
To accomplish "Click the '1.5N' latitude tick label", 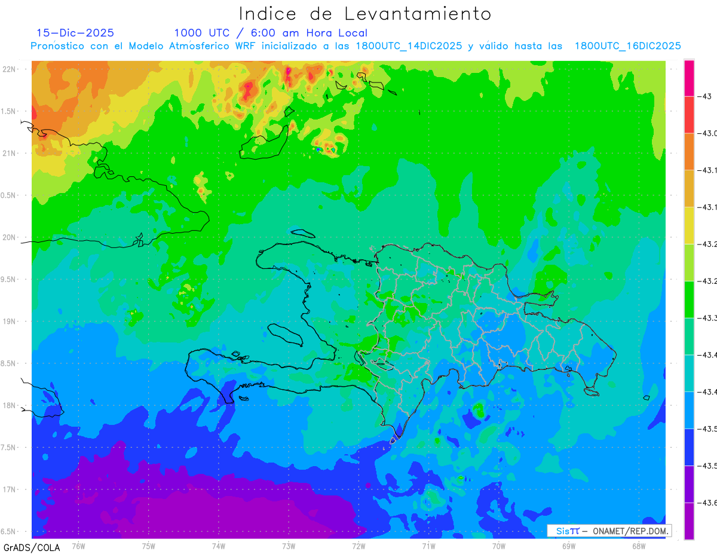I will click(9, 111).
